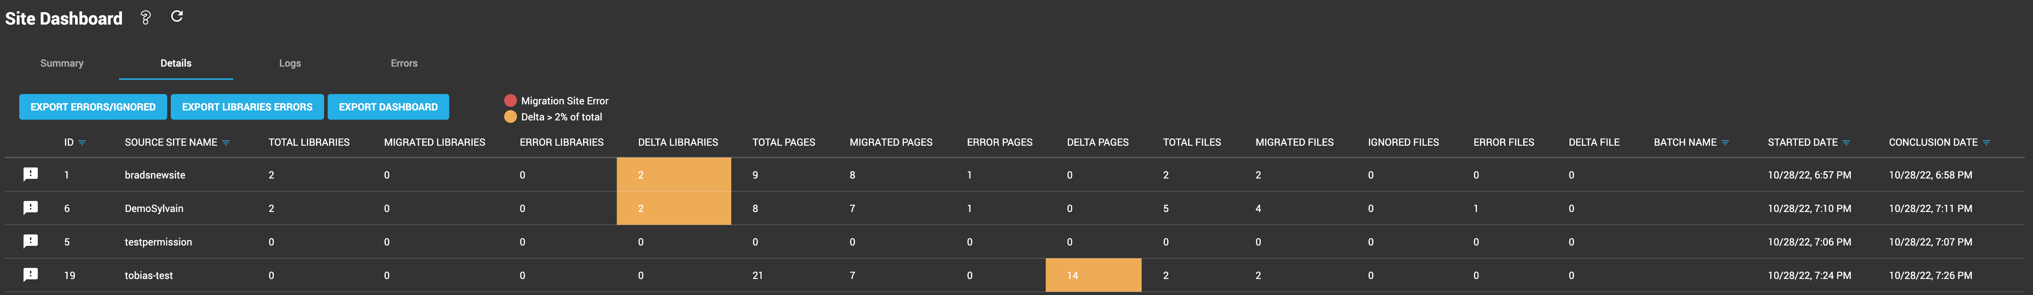Select highlighted Delta Libraries cell for DemoSylvain

(x=674, y=208)
